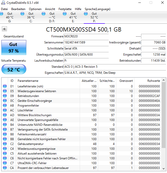Open the Sprache(Language) menu
This screenshot has width=167, height=173.
(x=97, y=9)
